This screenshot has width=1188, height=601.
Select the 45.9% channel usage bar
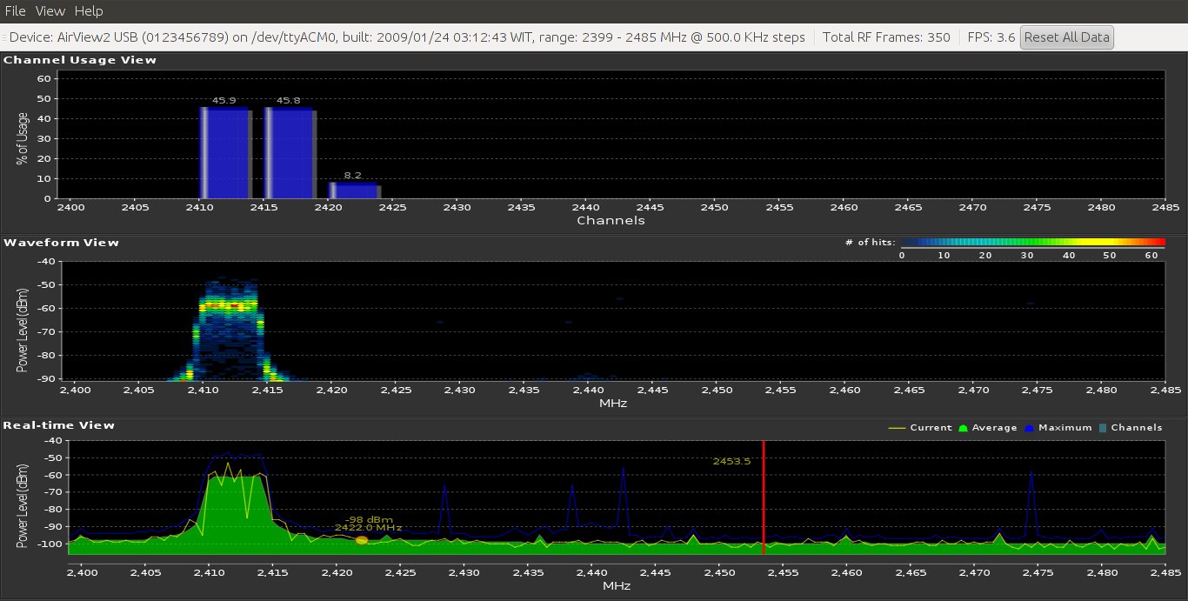tap(225, 153)
